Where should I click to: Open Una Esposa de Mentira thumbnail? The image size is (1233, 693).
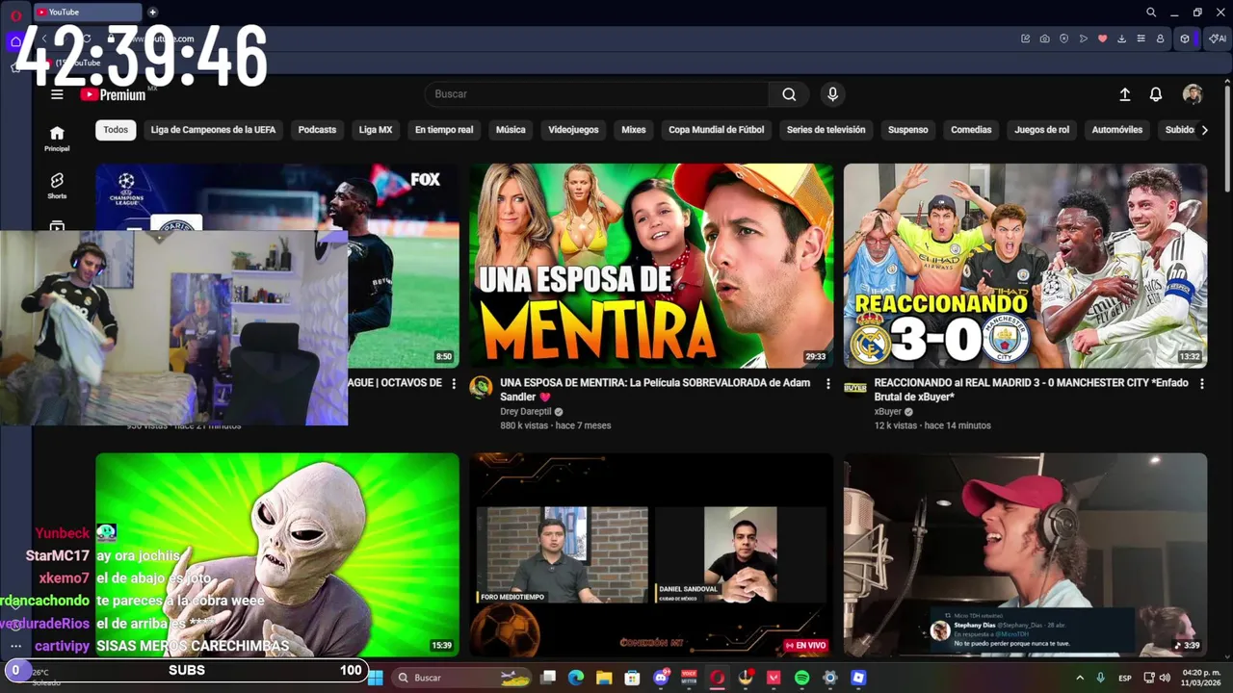click(651, 266)
